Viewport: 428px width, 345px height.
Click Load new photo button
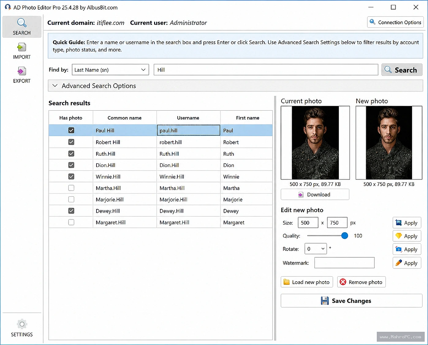pyautogui.click(x=307, y=282)
